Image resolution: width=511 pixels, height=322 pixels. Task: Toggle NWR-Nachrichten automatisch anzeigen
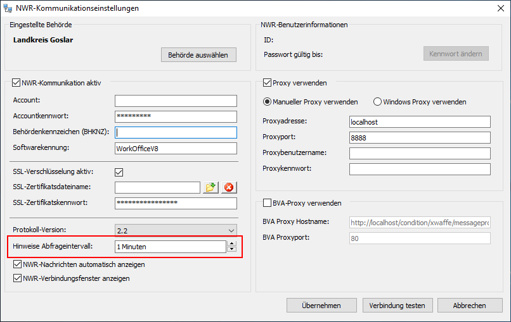pos(17,264)
